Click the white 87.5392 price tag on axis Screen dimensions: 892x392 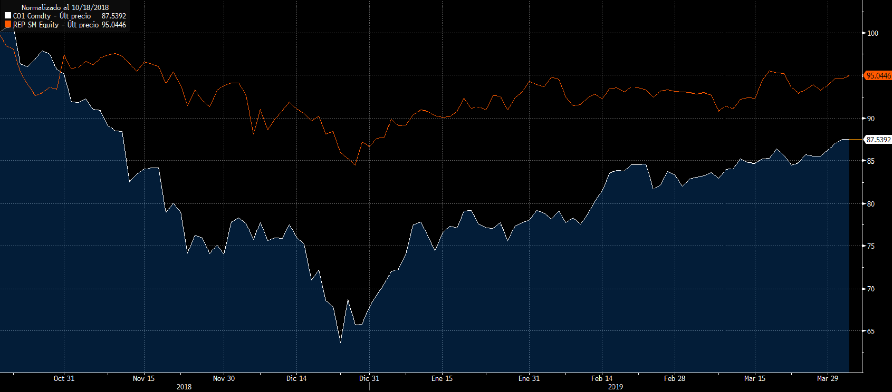pyautogui.click(x=878, y=140)
